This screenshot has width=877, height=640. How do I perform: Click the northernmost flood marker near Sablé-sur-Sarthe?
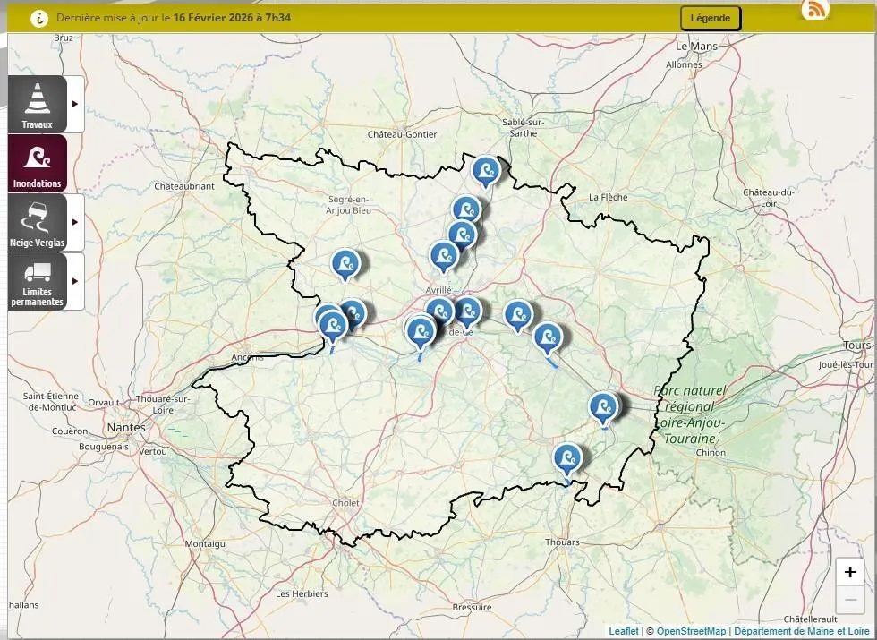click(485, 169)
